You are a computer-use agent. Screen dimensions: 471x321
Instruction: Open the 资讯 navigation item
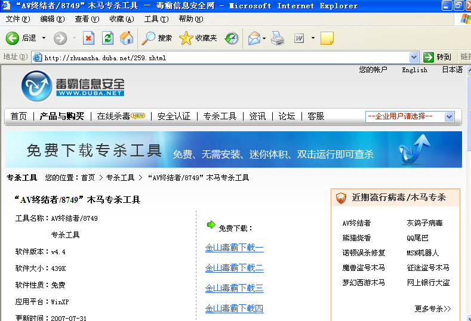coord(257,116)
